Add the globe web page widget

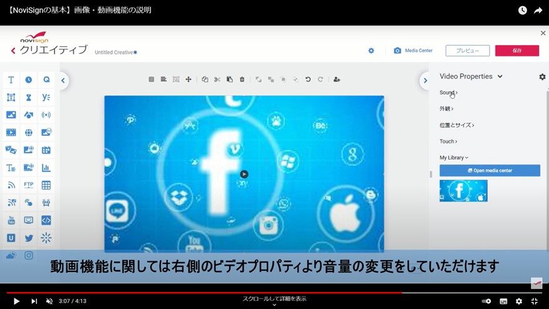[x=29, y=132]
